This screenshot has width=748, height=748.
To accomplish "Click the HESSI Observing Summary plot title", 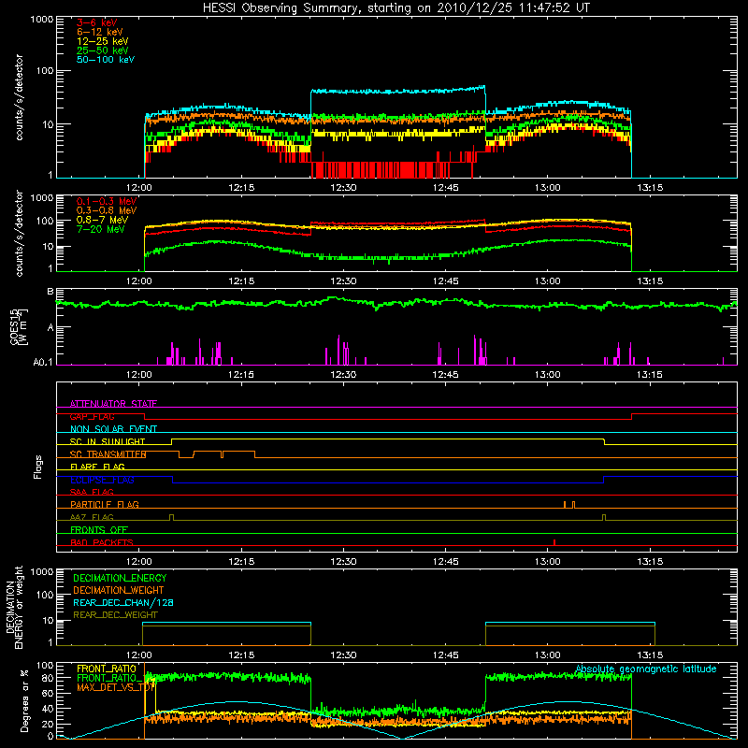I will tap(396, 8).
